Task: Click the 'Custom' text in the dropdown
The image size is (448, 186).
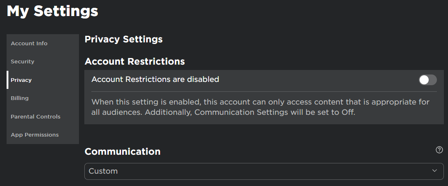Action: tap(103, 171)
